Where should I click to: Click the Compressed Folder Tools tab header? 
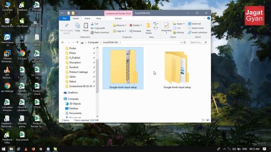(x=119, y=14)
